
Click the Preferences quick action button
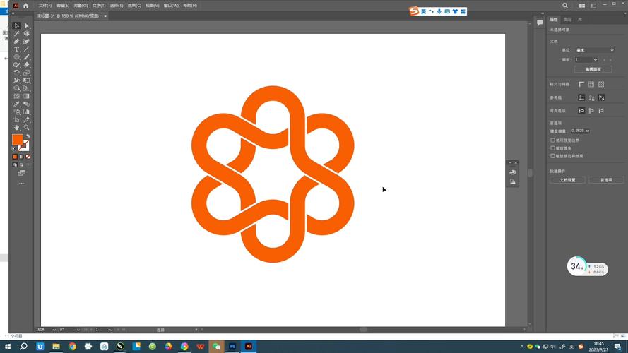pyautogui.click(x=606, y=180)
